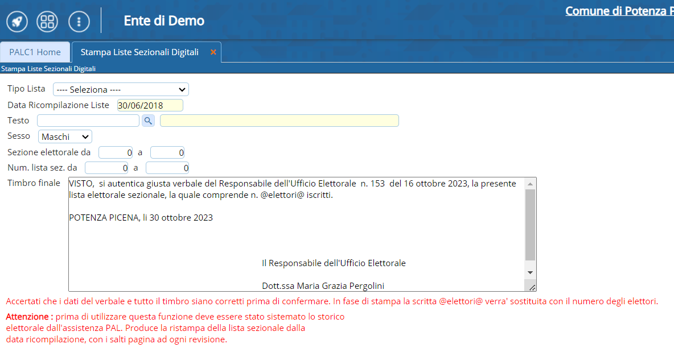Open the four-squares applications grid icon
The image size is (674, 352).
[x=47, y=21]
